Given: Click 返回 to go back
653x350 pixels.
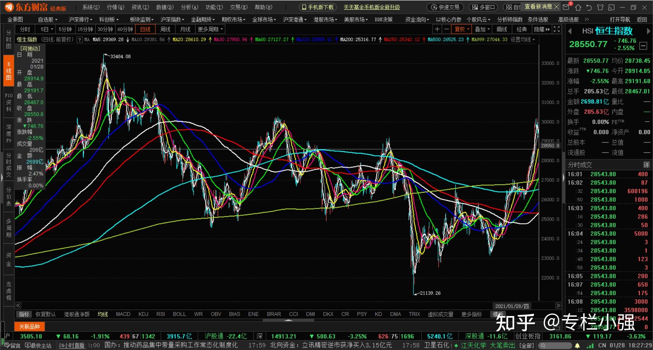Looking at the screenshot, I should click(642, 19).
